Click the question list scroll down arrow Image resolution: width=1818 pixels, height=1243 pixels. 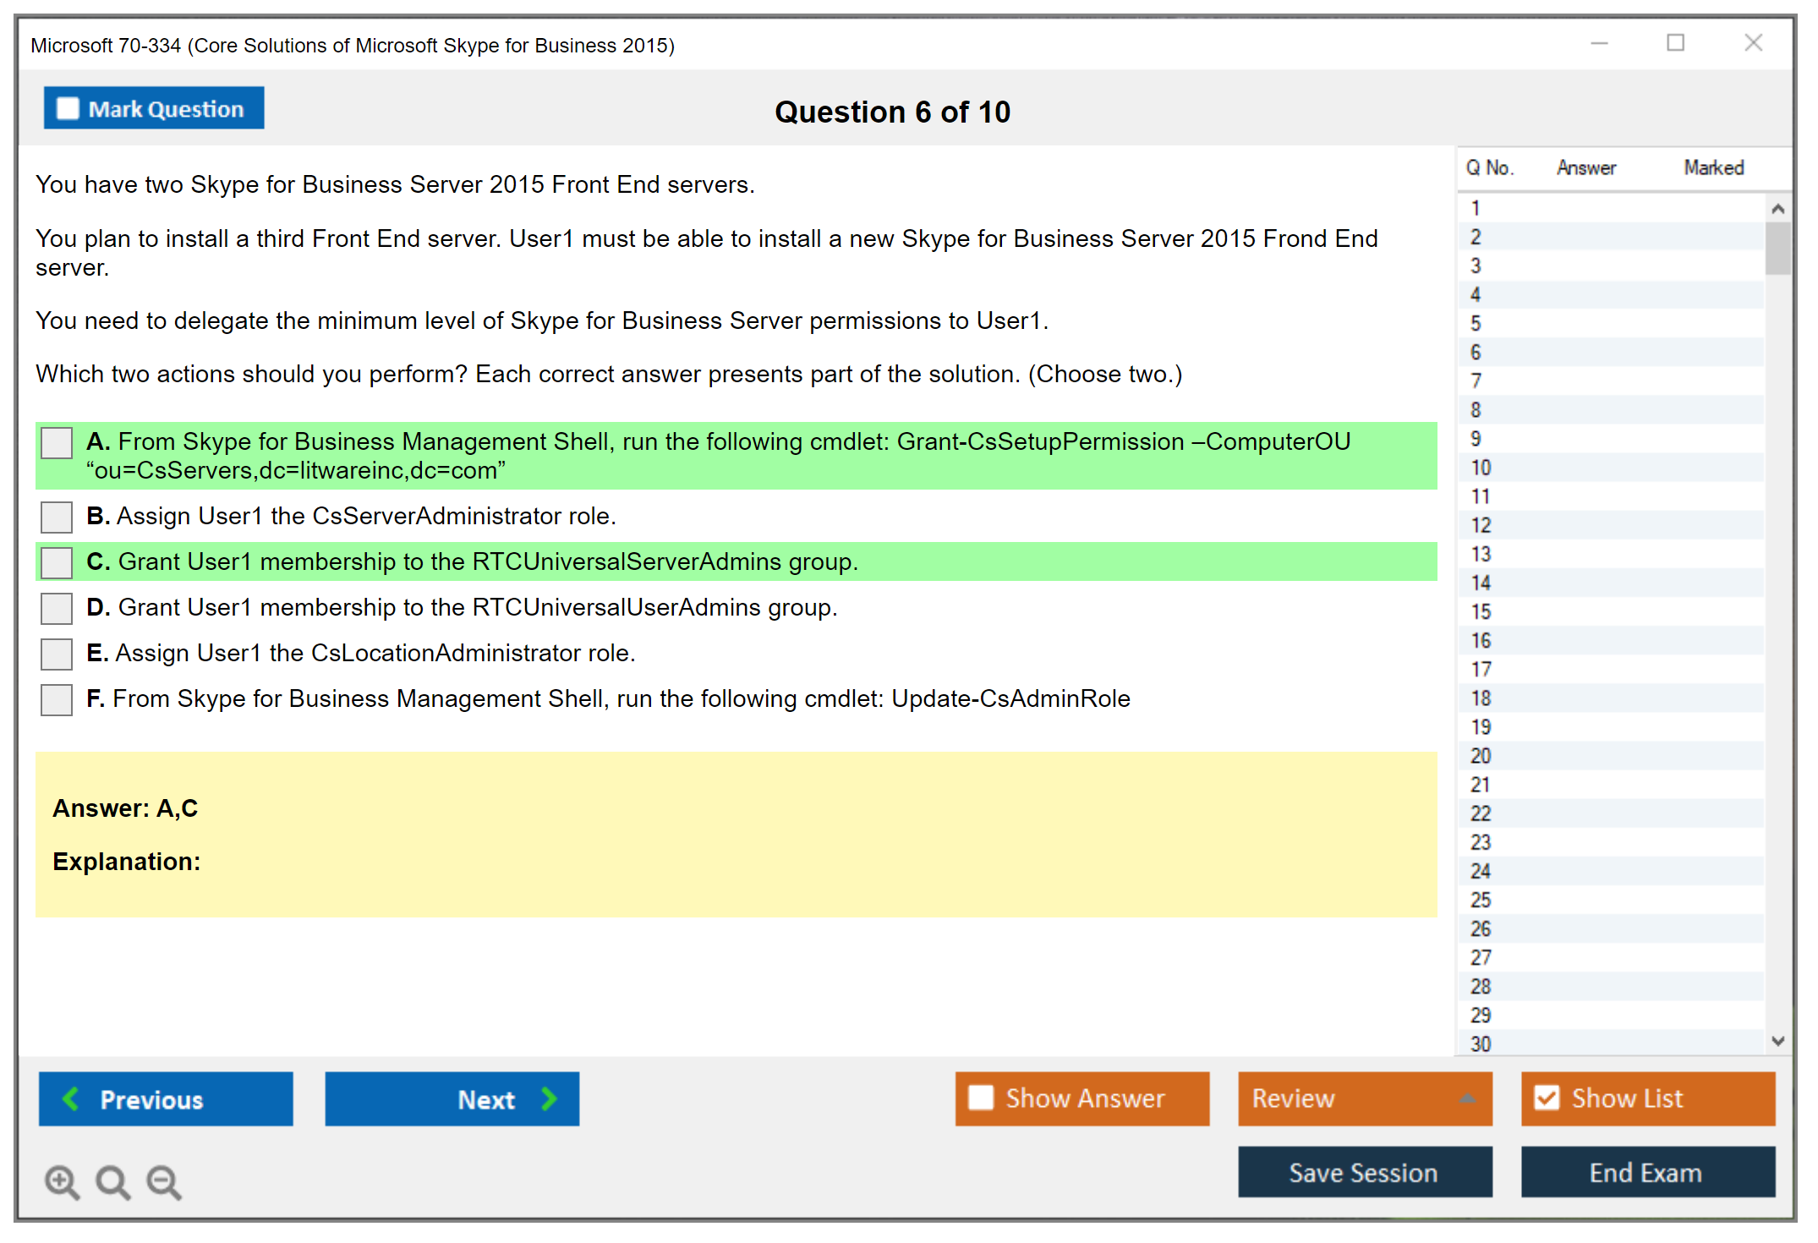pos(1777,1041)
